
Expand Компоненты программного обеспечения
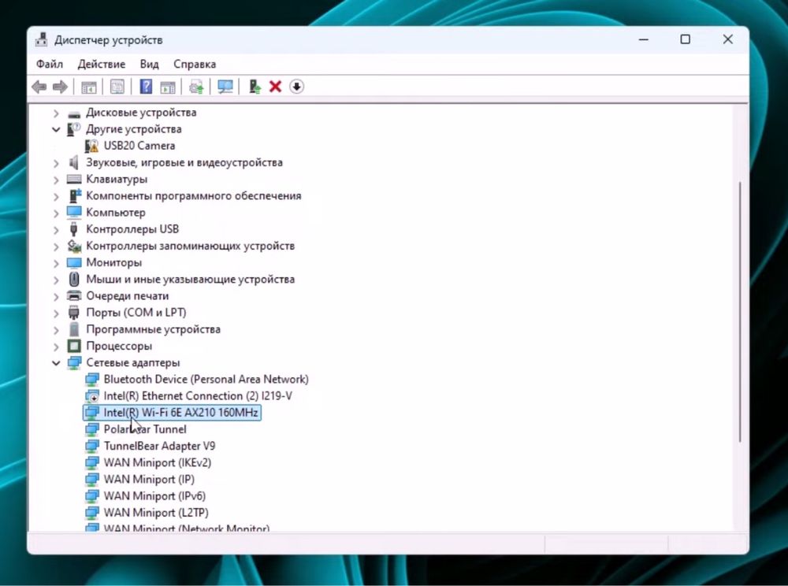(x=56, y=196)
